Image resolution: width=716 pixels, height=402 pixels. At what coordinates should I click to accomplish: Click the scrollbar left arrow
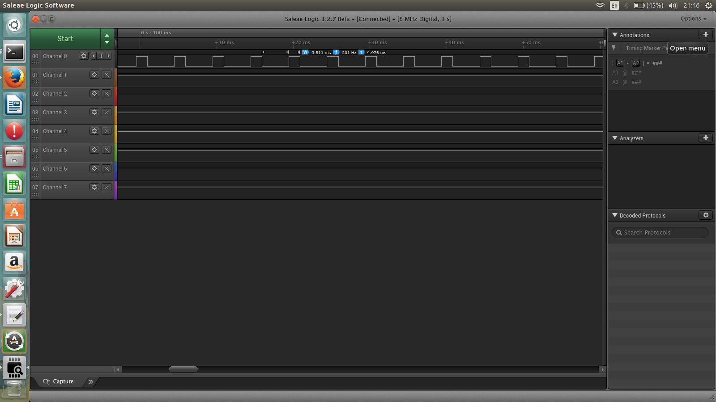[x=118, y=369]
